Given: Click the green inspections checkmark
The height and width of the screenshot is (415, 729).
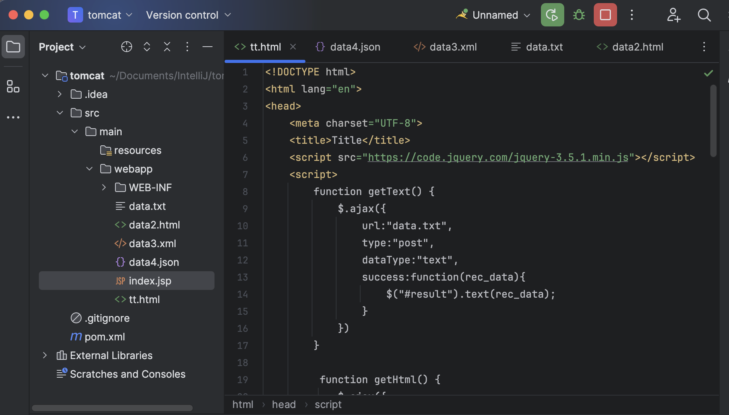Looking at the screenshot, I should 708,73.
